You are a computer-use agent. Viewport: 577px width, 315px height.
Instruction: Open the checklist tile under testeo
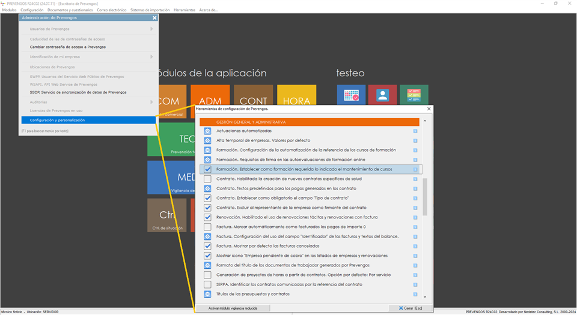click(x=414, y=96)
